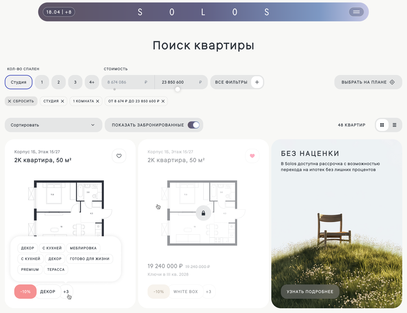
Task: Add first apartment to favorites with heart
Action: (x=119, y=156)
